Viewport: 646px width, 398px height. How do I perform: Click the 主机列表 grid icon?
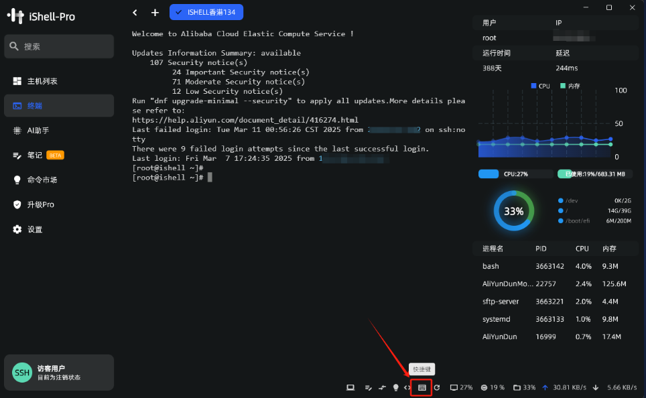click(x=17, y=81)
